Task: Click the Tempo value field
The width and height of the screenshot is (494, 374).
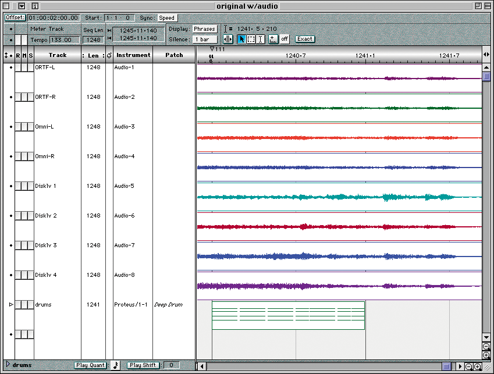Action: [64, 40]
